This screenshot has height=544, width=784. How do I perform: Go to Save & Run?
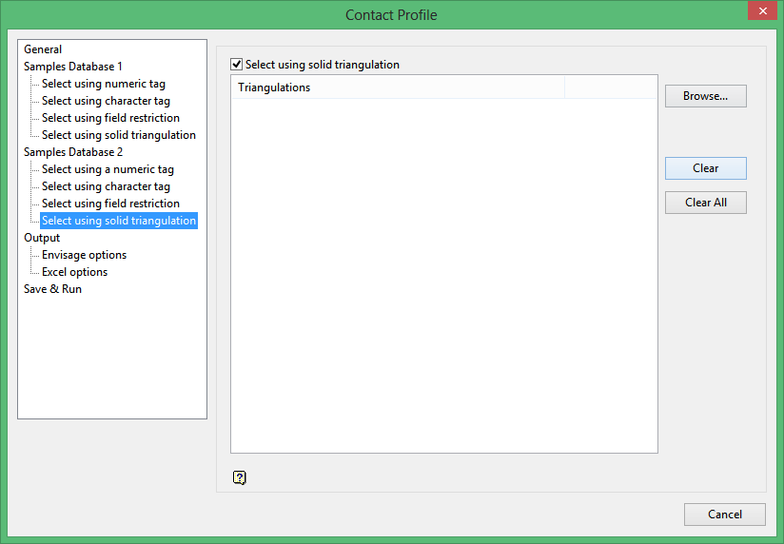[52, 288]
